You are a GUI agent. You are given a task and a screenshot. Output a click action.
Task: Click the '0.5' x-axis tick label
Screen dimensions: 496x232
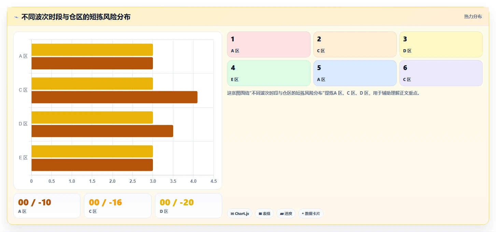[x=52, y=181]
